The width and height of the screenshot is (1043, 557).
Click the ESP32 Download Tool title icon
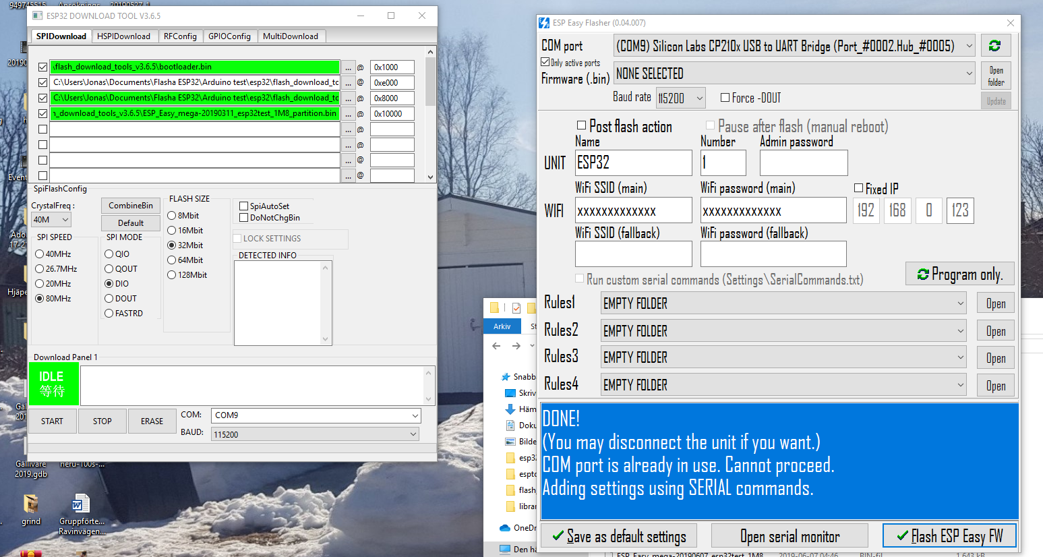point(38,16)
